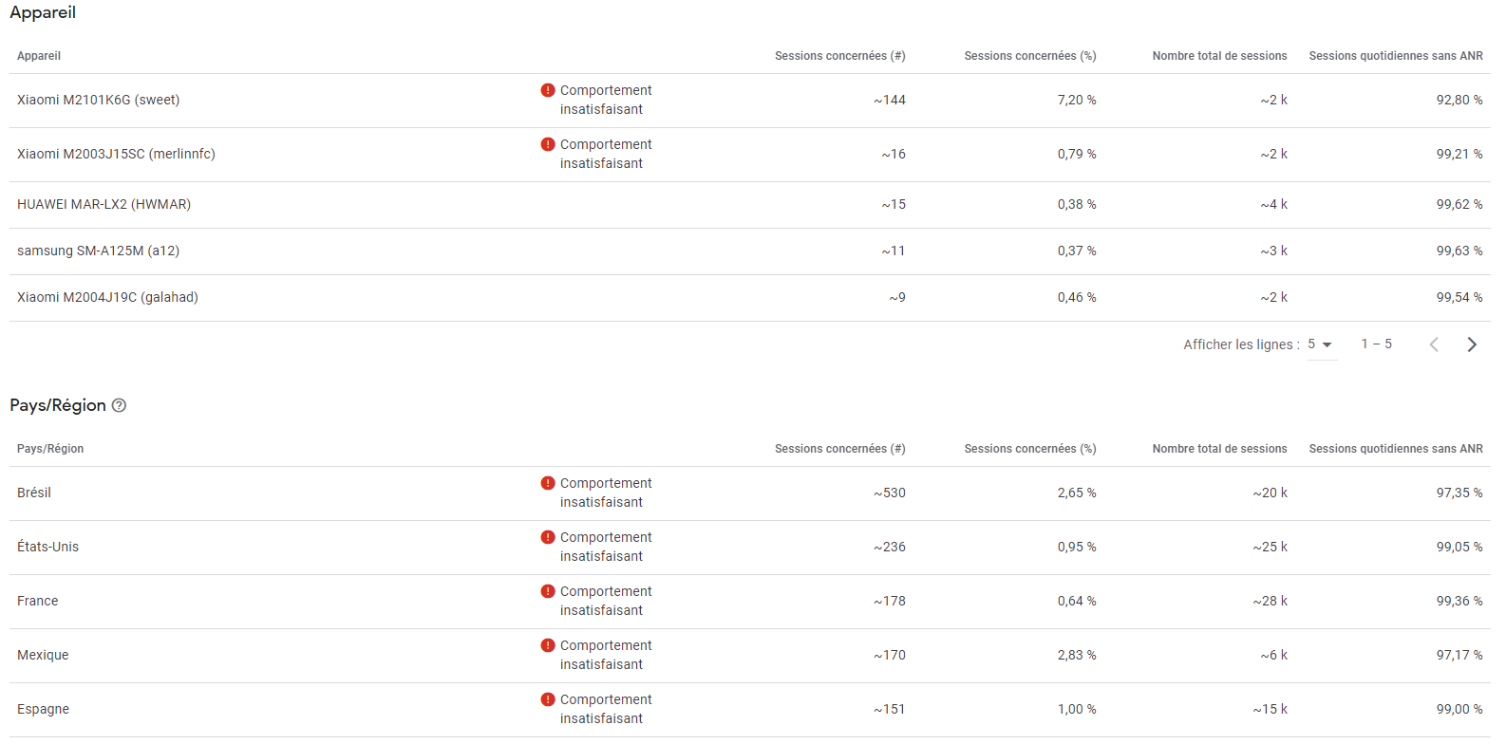1506x744 pixels.
Task: Click the warning icon on Xiaomi M2003J15SC row
Action: [x=547, y=144]
